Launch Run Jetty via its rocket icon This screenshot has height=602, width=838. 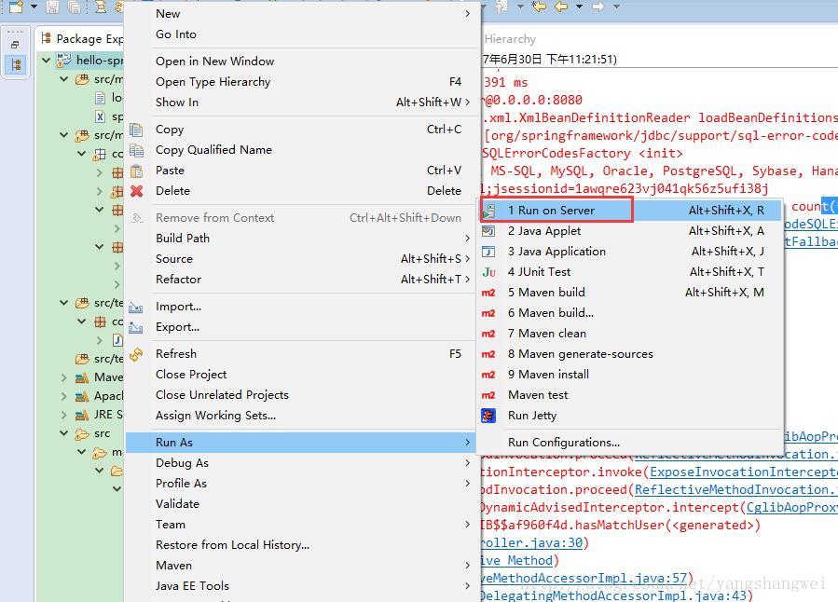(488, 416)
